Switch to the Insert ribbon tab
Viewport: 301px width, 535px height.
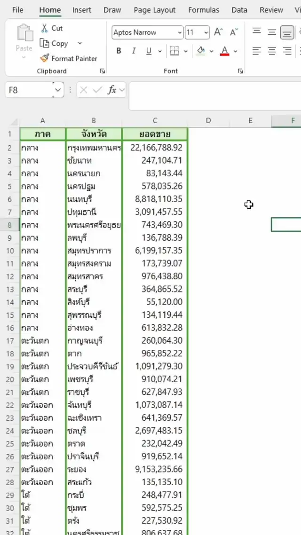click(82, 10)
